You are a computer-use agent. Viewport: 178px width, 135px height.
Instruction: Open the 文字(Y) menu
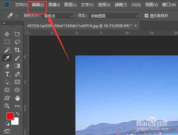point(87,5)
